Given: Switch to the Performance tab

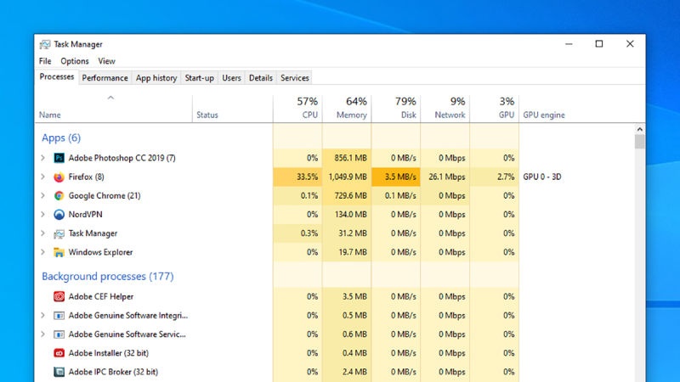Looking at the screenshot, I should point(105,78).
